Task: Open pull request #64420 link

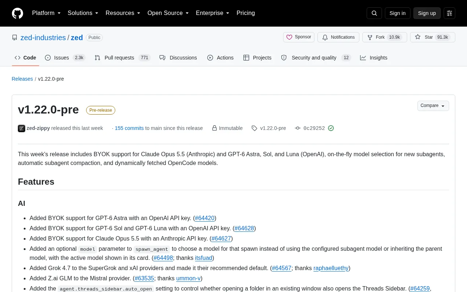Action: click(205, 218)
